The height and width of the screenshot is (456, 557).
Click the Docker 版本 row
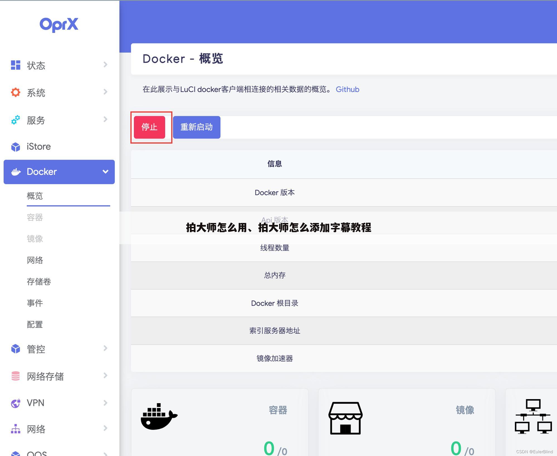pyautogui.click(x=344, y=193)
